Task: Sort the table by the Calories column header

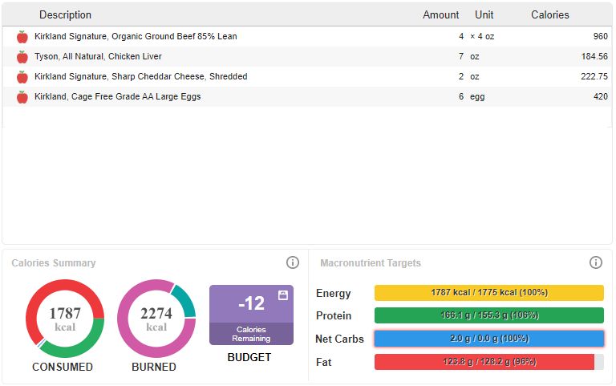Action: pos(550,15)
